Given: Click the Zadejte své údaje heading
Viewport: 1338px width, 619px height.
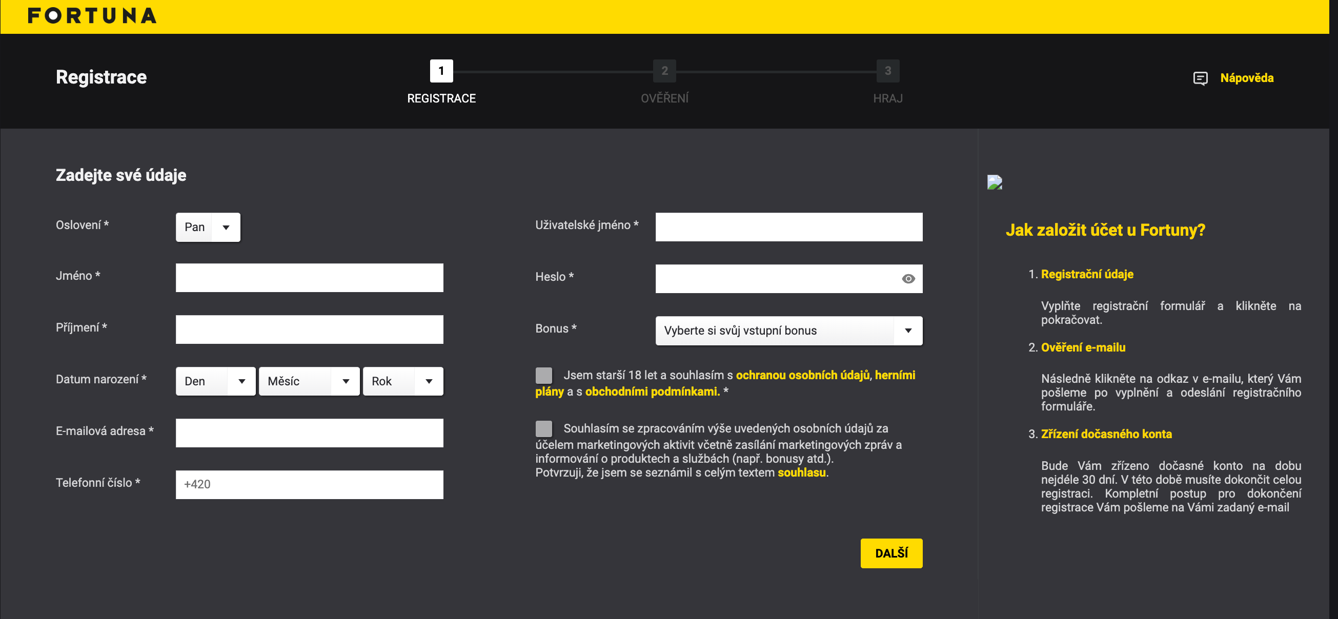Looking at the screenshot, I should [121, 175].
